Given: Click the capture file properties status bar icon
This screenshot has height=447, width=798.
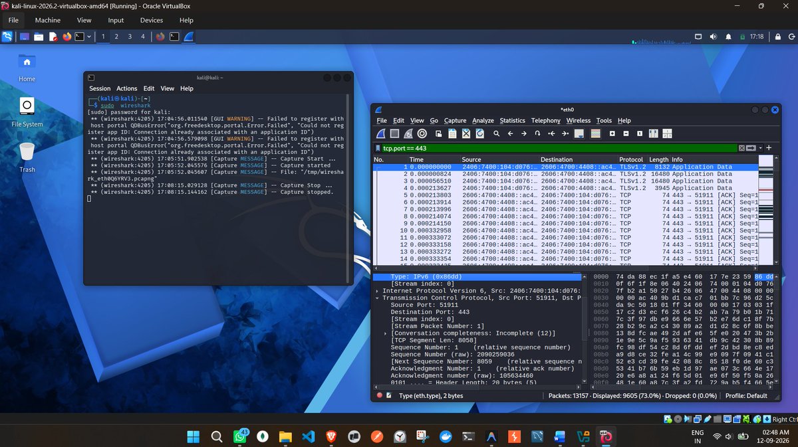Looking at the screenshot, I should pyautogui.click(x=390, y=396).
